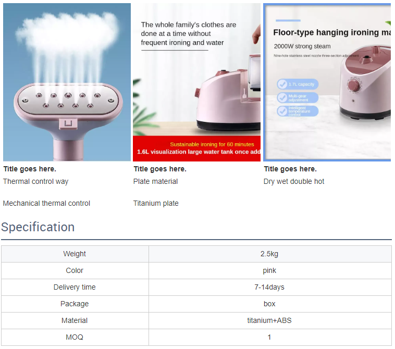Click the MOQ row label
Image resolution: width=395 pixels, height=349 pixels.
coord(75,337)
